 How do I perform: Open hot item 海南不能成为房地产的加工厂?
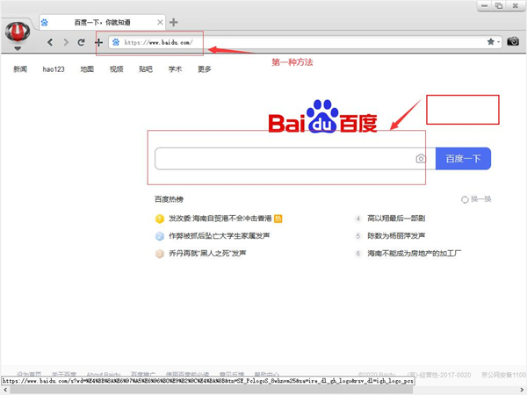point(414,254)
